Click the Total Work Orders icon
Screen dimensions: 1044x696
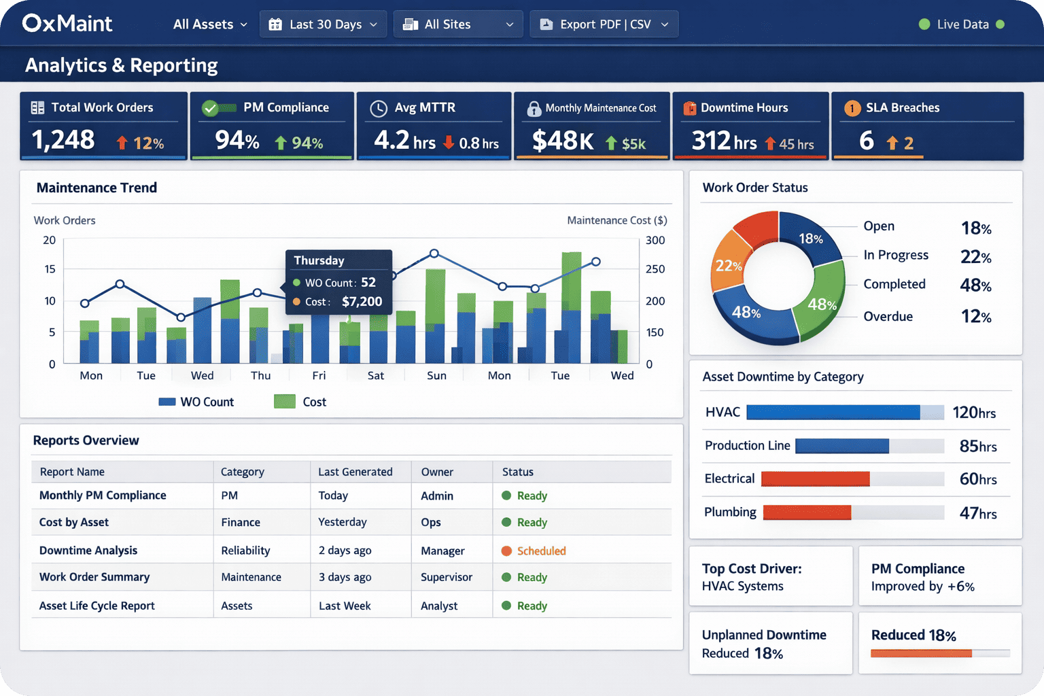click(39, 107)
